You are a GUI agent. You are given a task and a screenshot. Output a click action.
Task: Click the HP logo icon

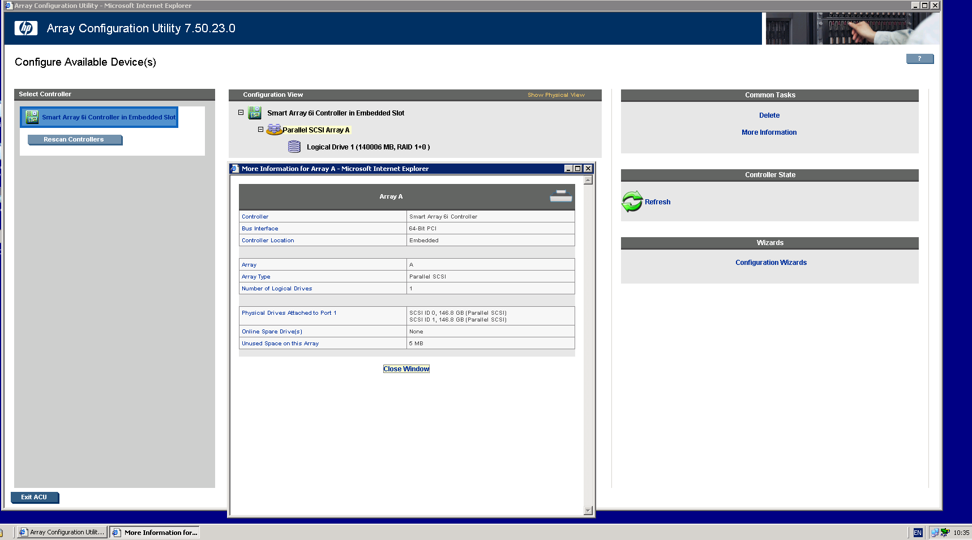(x=26, y=28)
